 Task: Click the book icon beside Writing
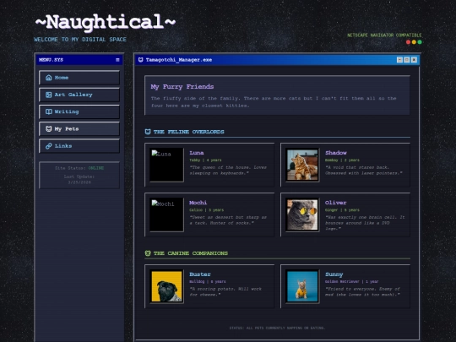coord(49,111)
